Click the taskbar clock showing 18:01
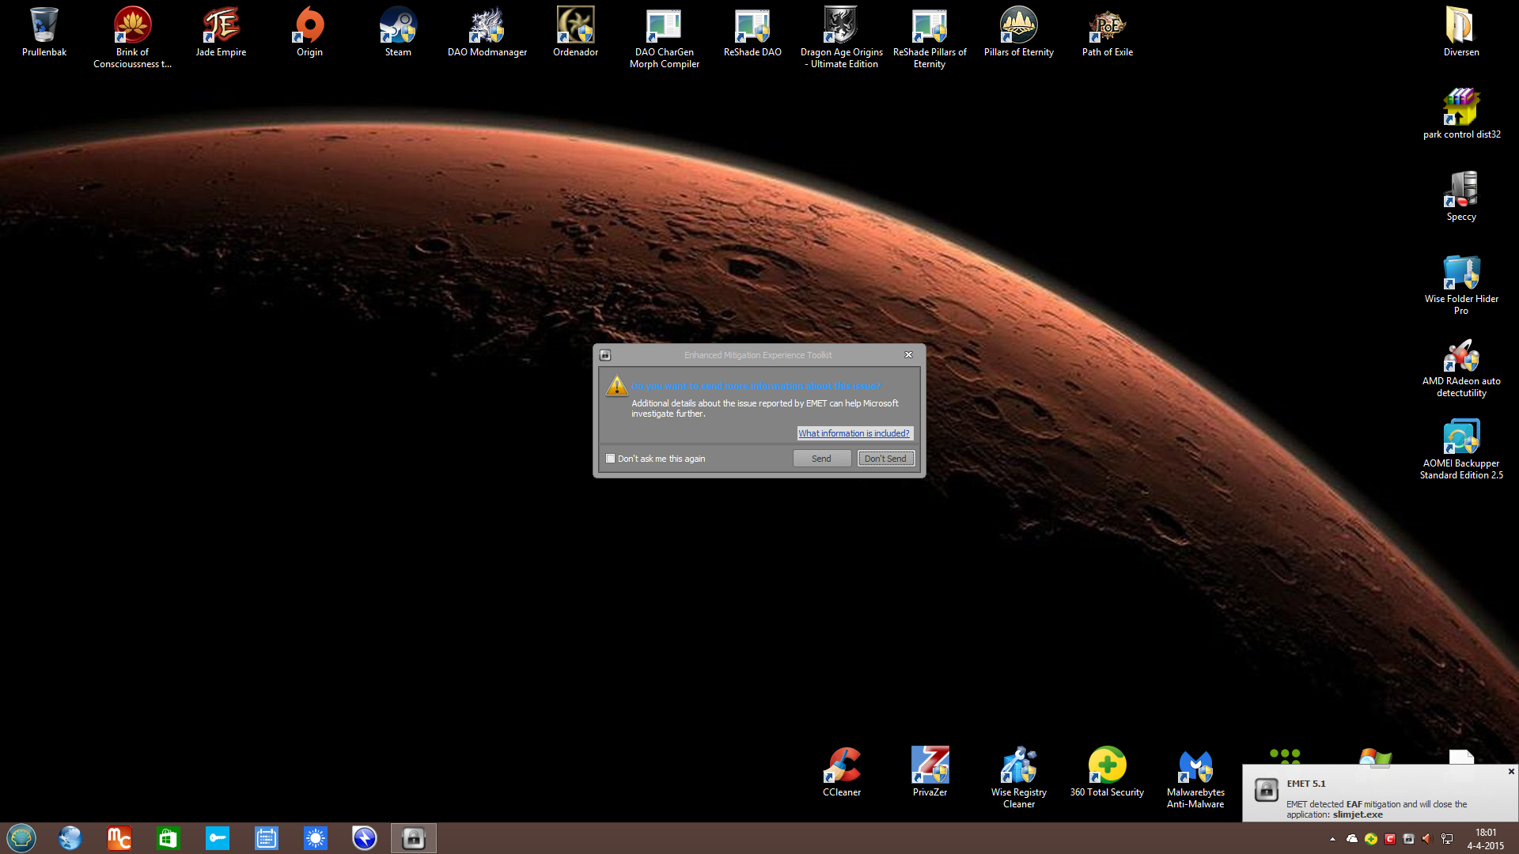 point(1485,839)
